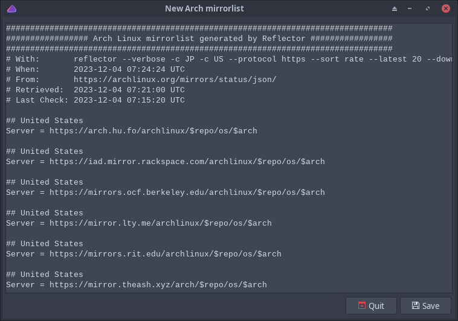Click the 'Arch Linux mirrorlist generated by Reflector' header
The image size is (458, 321).
pyautogui.click(x=199, y=39)
